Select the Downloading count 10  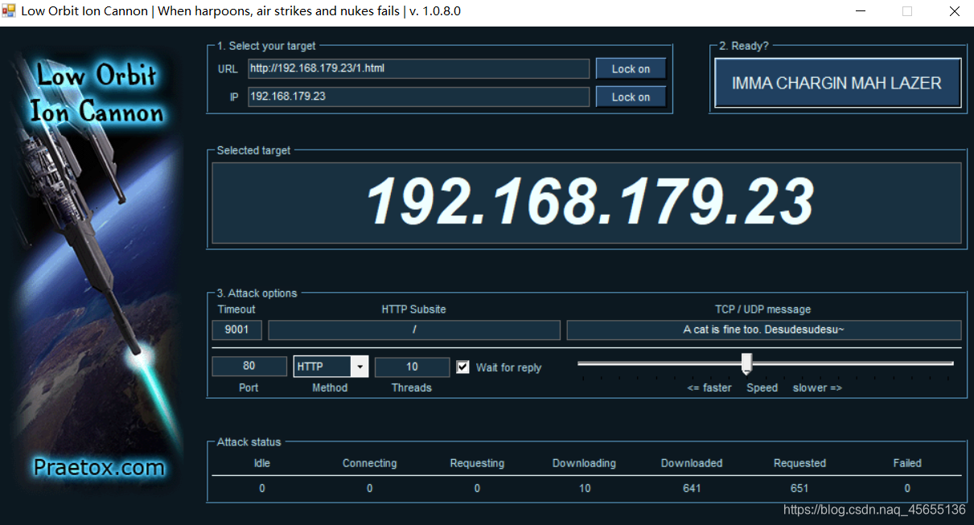[x=585, y=488]
